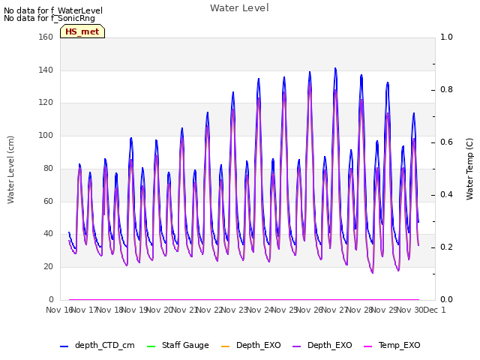Click the HS_met annotation label
This screenshot has width=480, height=360.
[x=82, y=31]
